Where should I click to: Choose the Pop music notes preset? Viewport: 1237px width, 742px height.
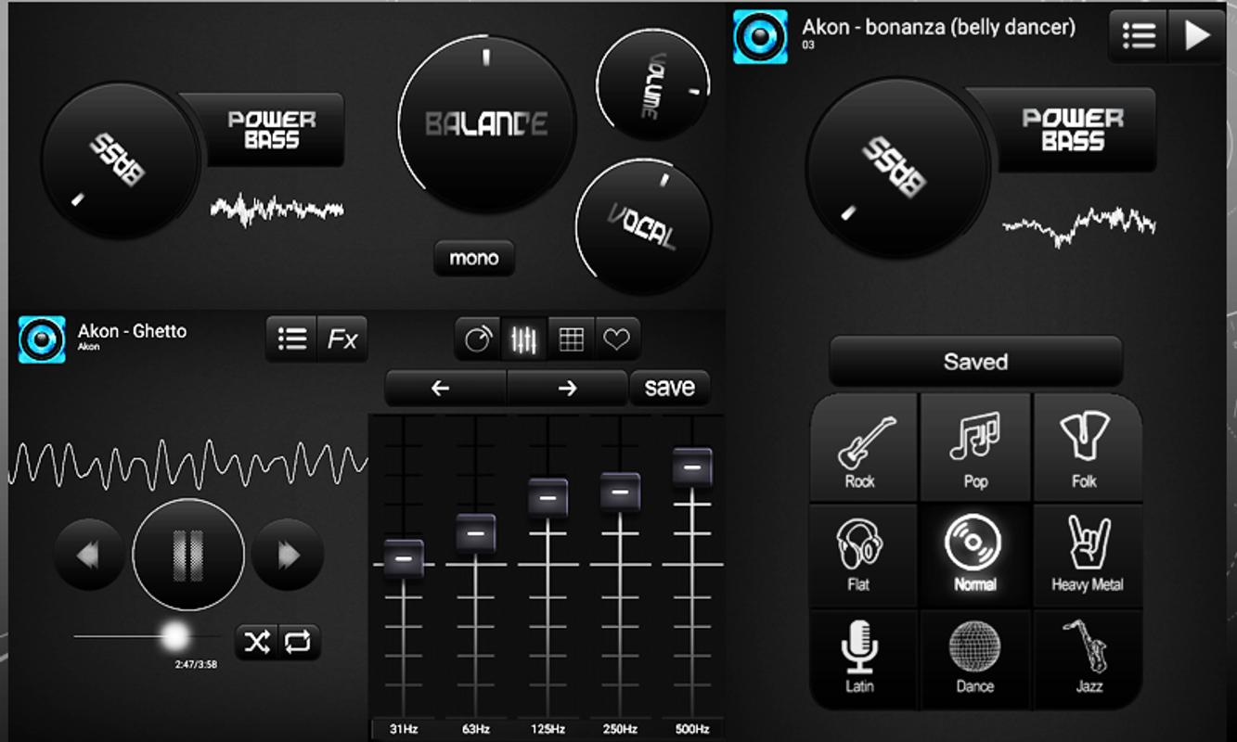click(x=974, y=449)
